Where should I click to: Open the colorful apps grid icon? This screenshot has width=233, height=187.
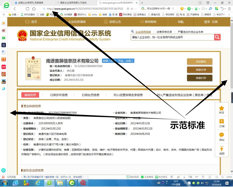click(216, 9)
